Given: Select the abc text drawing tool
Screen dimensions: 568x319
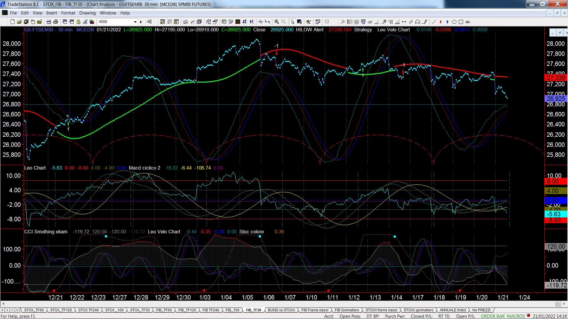Looking at the screenshot, I should point(468,22).
